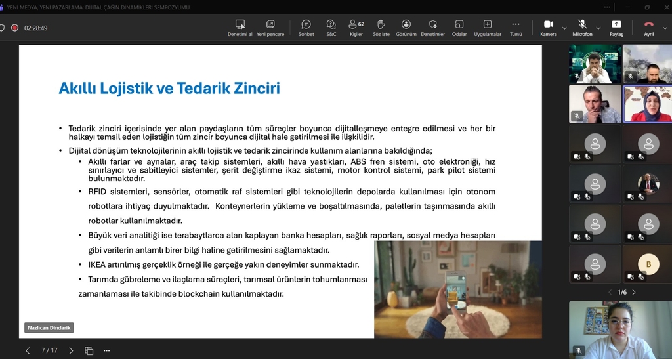Show the Kişiler participants list
672x359 pixels.
[356, 28]
